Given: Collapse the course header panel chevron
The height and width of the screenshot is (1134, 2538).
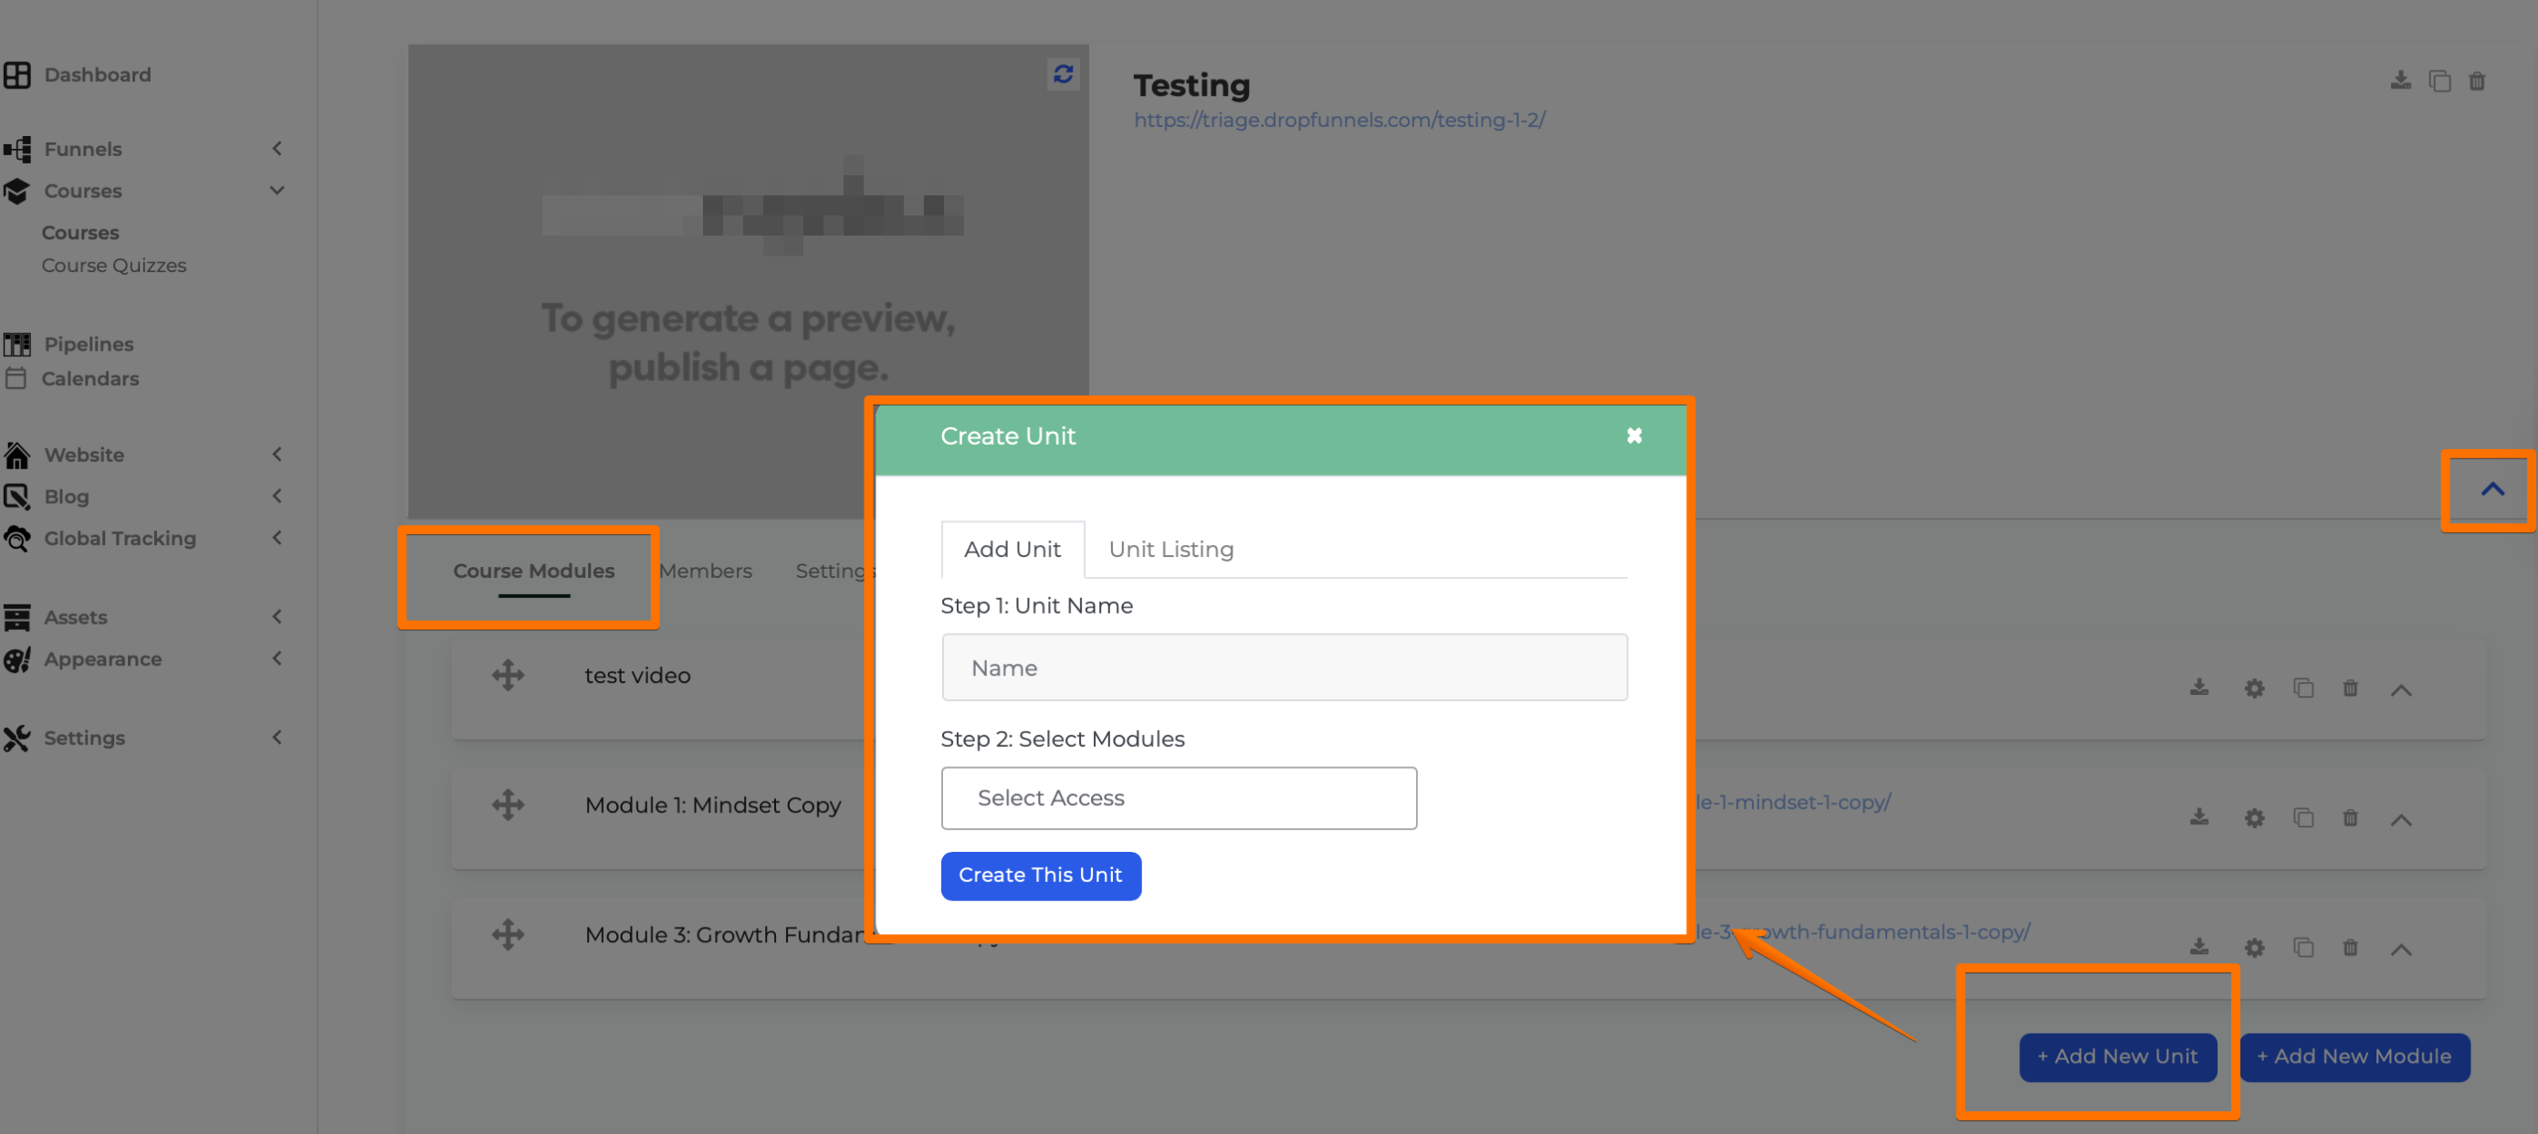Looking at the screenshot, I should pyautogui.click(x=2491, y=489).
